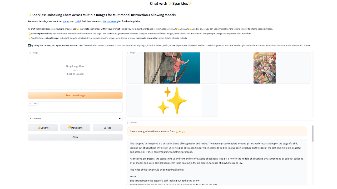337x189 pixels.
Task: Click the Image panel label icon
Action: [x=31, y=53]
